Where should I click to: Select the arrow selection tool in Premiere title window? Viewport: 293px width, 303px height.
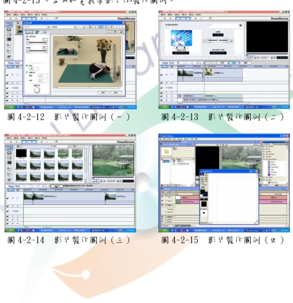[x=202, y=174]
